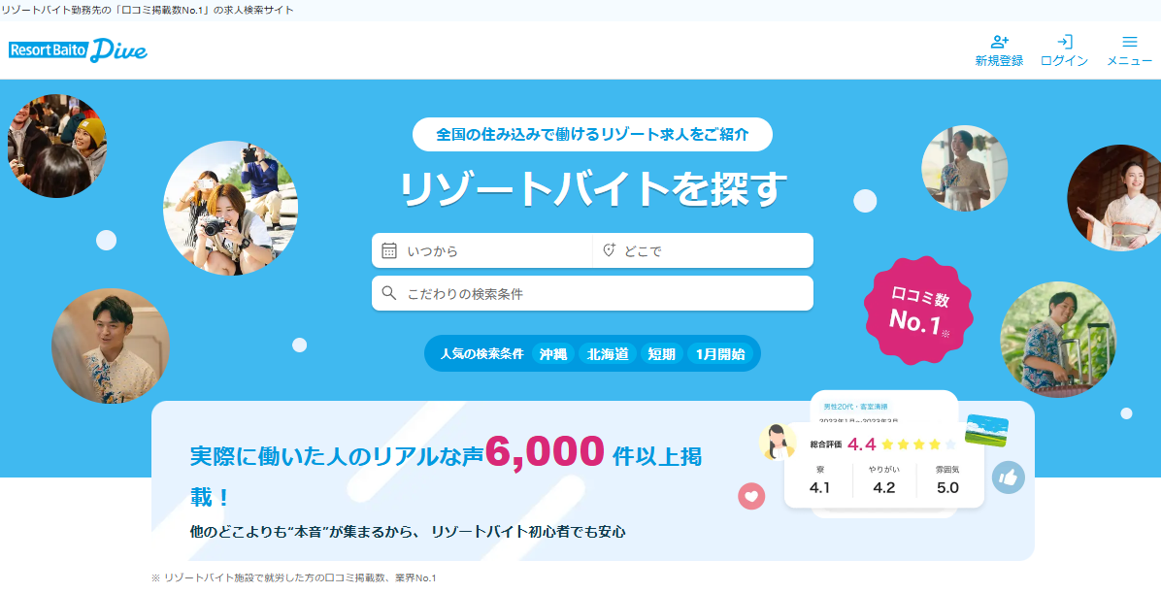Image resolution: width=1161 pixels, height=593 pixels.
Task: Click the blue thumbs-up icon
Action: click(1008, 478)
